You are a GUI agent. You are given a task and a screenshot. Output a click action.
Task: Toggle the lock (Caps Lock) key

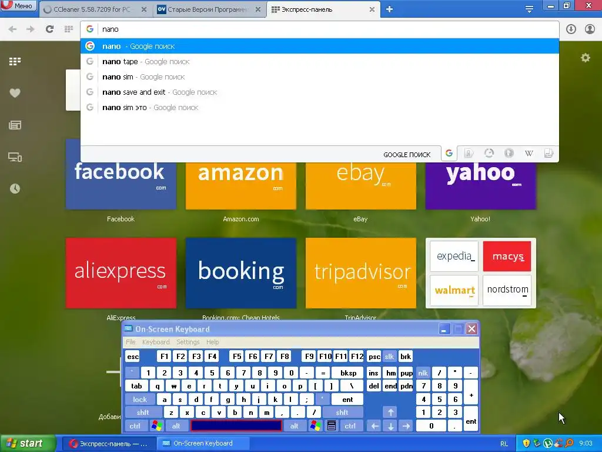coord(140,400)
